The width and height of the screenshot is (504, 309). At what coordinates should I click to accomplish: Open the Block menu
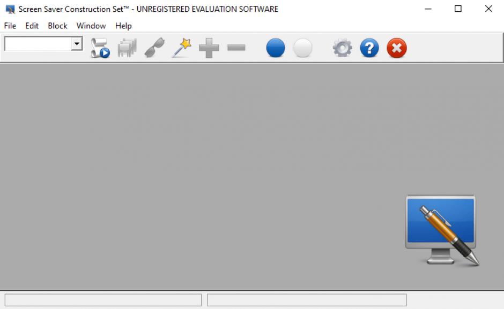tap(57, 26)
